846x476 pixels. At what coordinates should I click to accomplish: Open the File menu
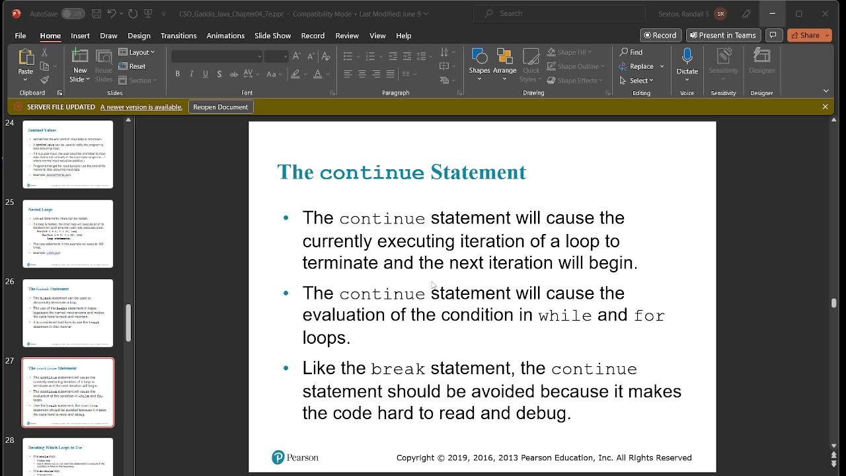20,36
